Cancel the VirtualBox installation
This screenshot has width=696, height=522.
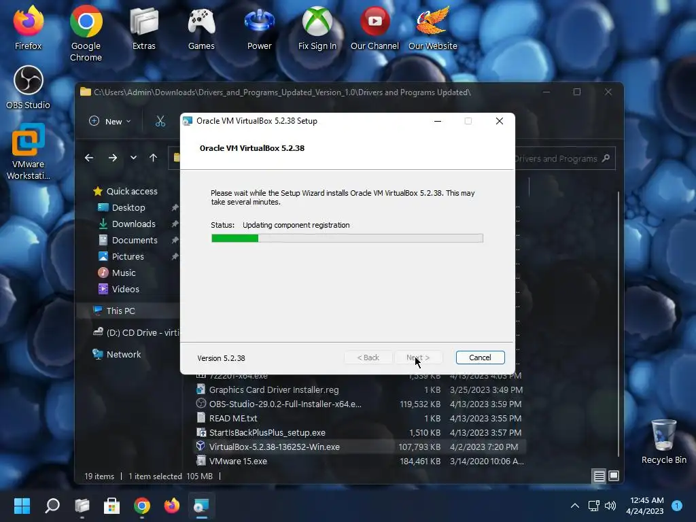(x=480, y=358)
